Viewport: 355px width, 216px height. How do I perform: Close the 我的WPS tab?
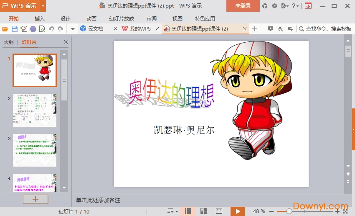pos(157,29)
